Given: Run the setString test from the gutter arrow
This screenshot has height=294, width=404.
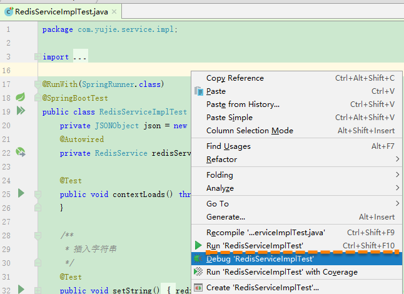Looking at the screenshot, I should tap(21, 290).
